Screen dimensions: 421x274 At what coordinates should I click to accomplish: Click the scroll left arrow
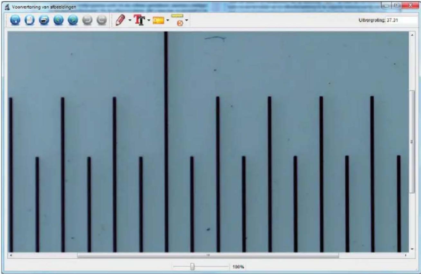(11, 255)
